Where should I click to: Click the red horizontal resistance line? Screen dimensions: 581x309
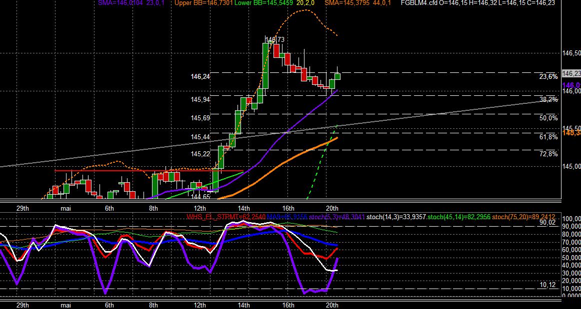point(149,171)
